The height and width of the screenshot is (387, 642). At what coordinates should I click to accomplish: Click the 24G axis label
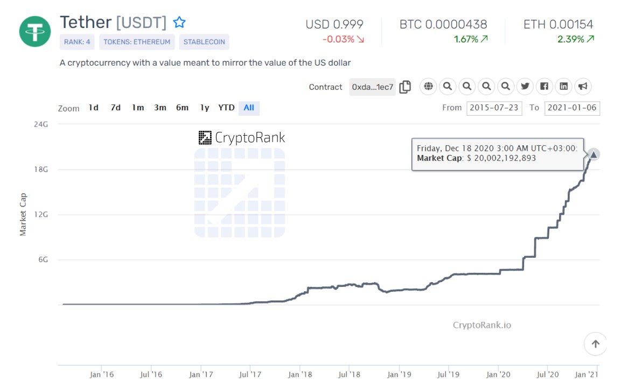41,124
